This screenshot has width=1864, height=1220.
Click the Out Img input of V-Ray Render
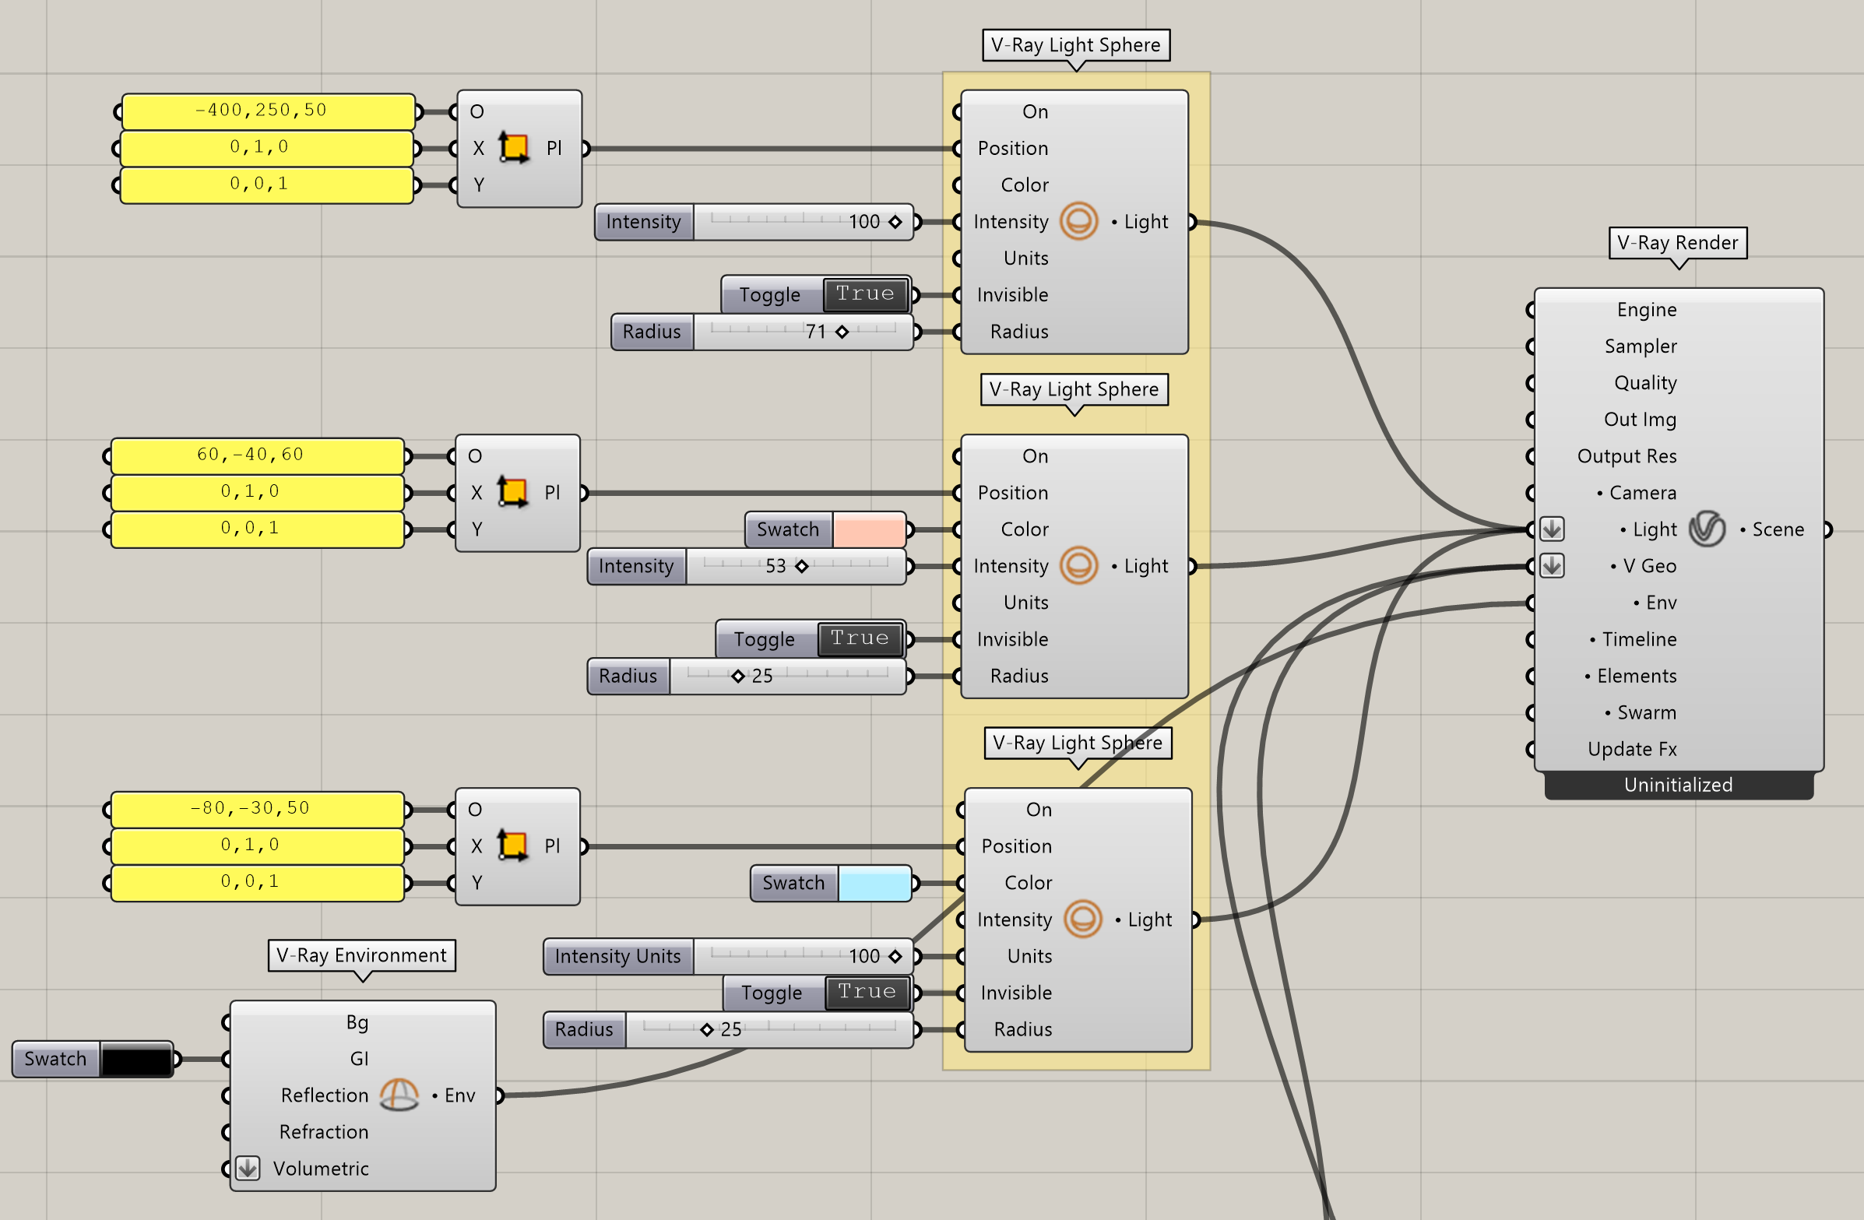(x=1639, y=419)
